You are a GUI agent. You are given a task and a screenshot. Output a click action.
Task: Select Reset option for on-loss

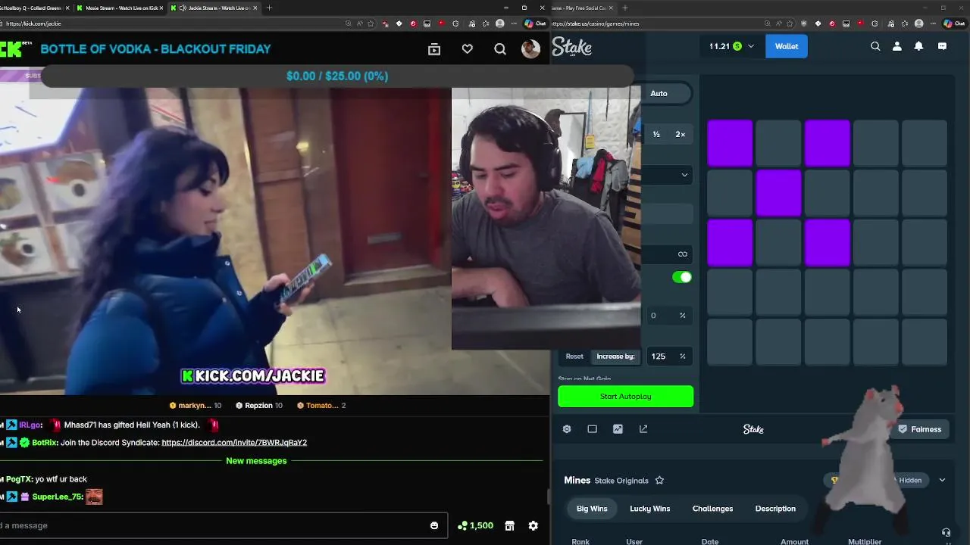point(574,357)
